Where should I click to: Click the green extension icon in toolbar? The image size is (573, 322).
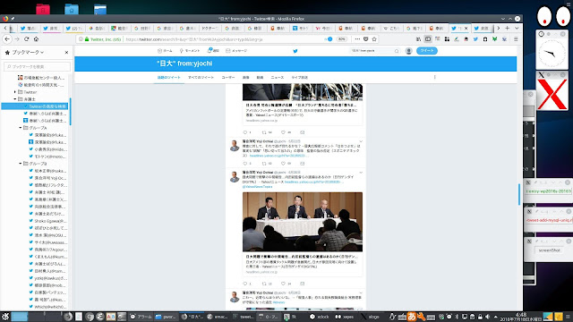point(494,39)
